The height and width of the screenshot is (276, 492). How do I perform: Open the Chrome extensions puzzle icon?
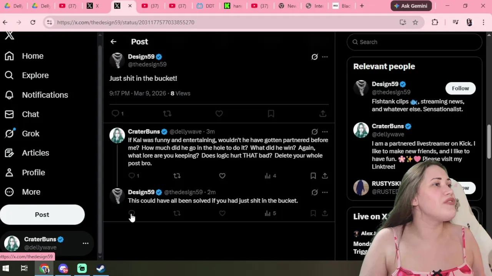tap(435, 22)
